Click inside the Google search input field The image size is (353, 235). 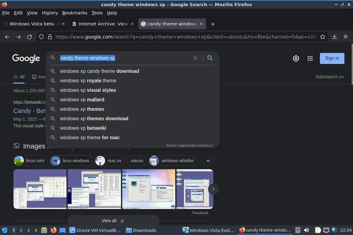point(125,58)
